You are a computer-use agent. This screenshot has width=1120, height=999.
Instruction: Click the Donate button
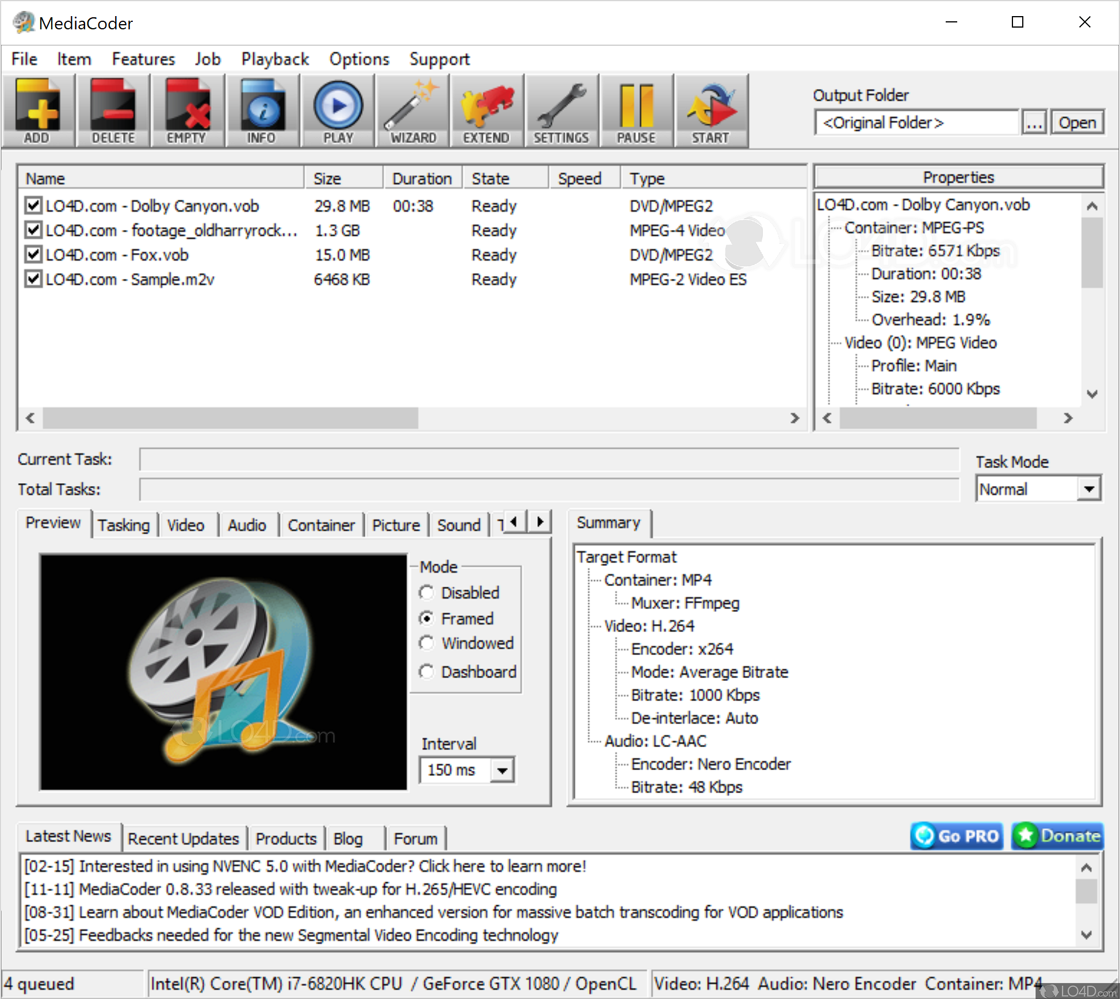coord(1057,836)
